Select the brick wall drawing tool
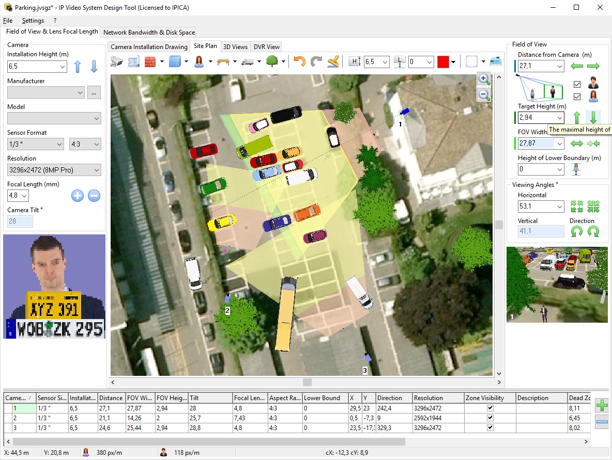The image size is (612, 460). pos(150,61)
